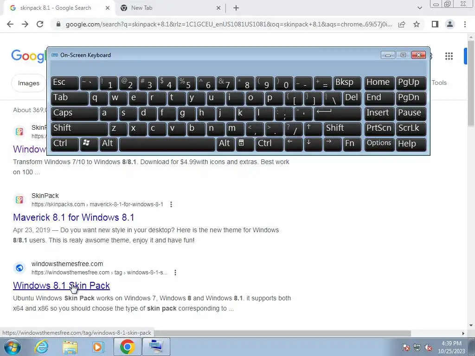
Task: Open the Action Center flag in system tray
Action: 406,348
